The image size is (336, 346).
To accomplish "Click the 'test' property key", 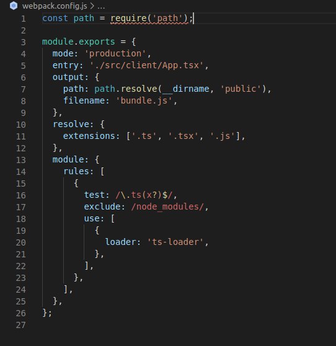I will click(94, 195).
